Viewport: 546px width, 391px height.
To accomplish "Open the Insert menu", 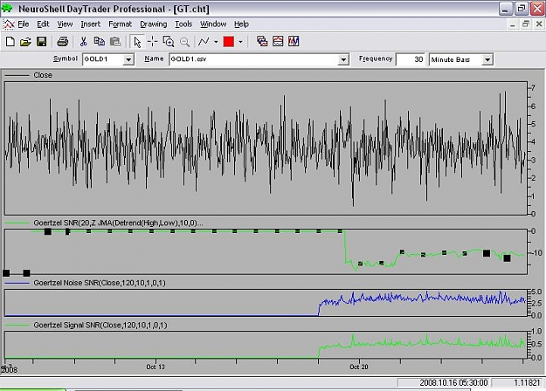I will point(91,24).
